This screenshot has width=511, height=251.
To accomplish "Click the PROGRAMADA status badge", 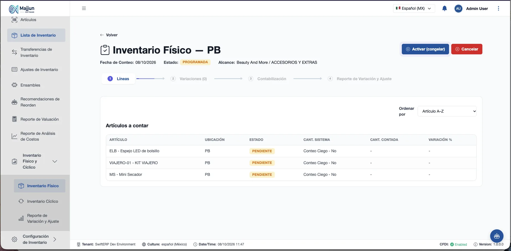I will point(195,62).
